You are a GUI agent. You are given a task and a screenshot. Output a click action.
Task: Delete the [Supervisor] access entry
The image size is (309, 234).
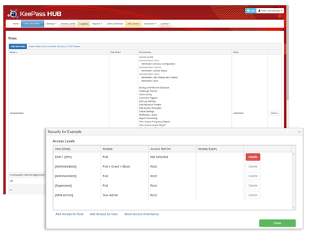(x=253, y=186)
